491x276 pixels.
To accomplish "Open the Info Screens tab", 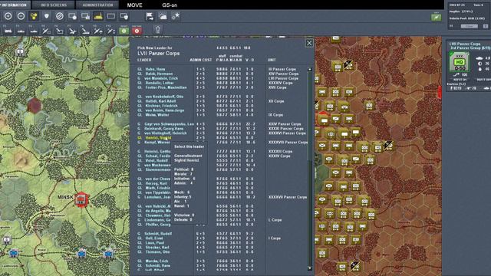I will tap(54, 5).
